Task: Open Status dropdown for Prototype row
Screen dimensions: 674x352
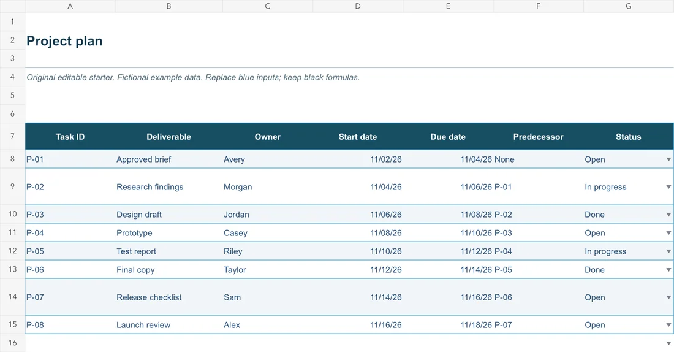Action: pyautogui.click(x=668, y=233)
